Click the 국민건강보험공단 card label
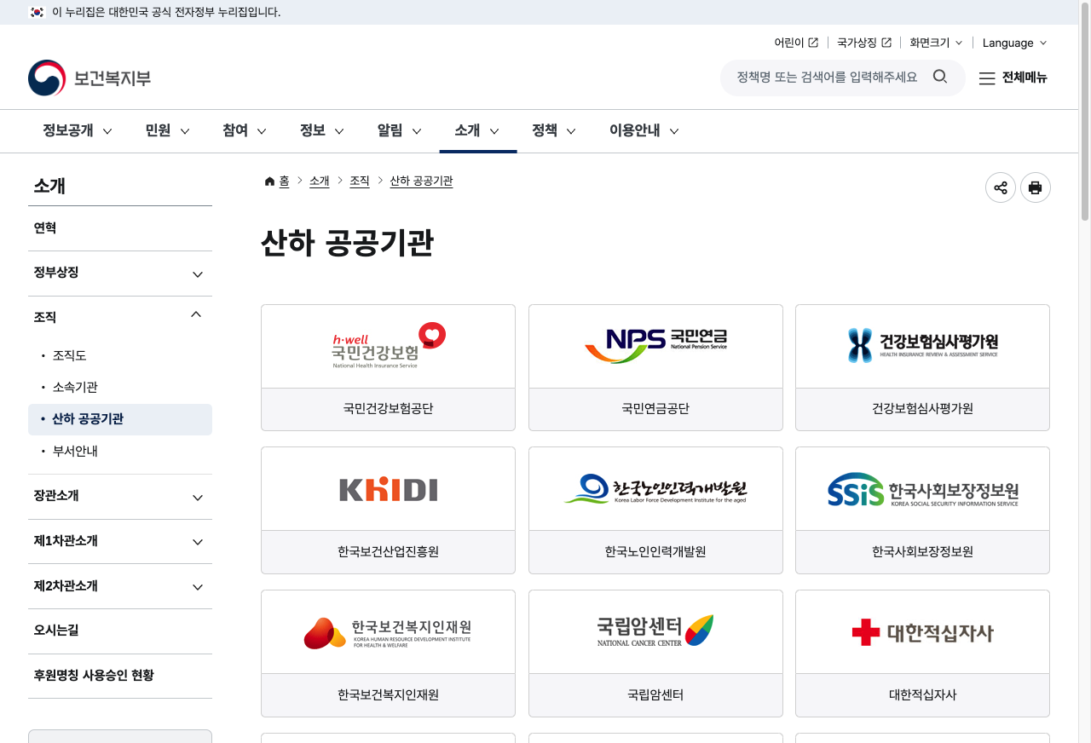 tap(389, 409)
